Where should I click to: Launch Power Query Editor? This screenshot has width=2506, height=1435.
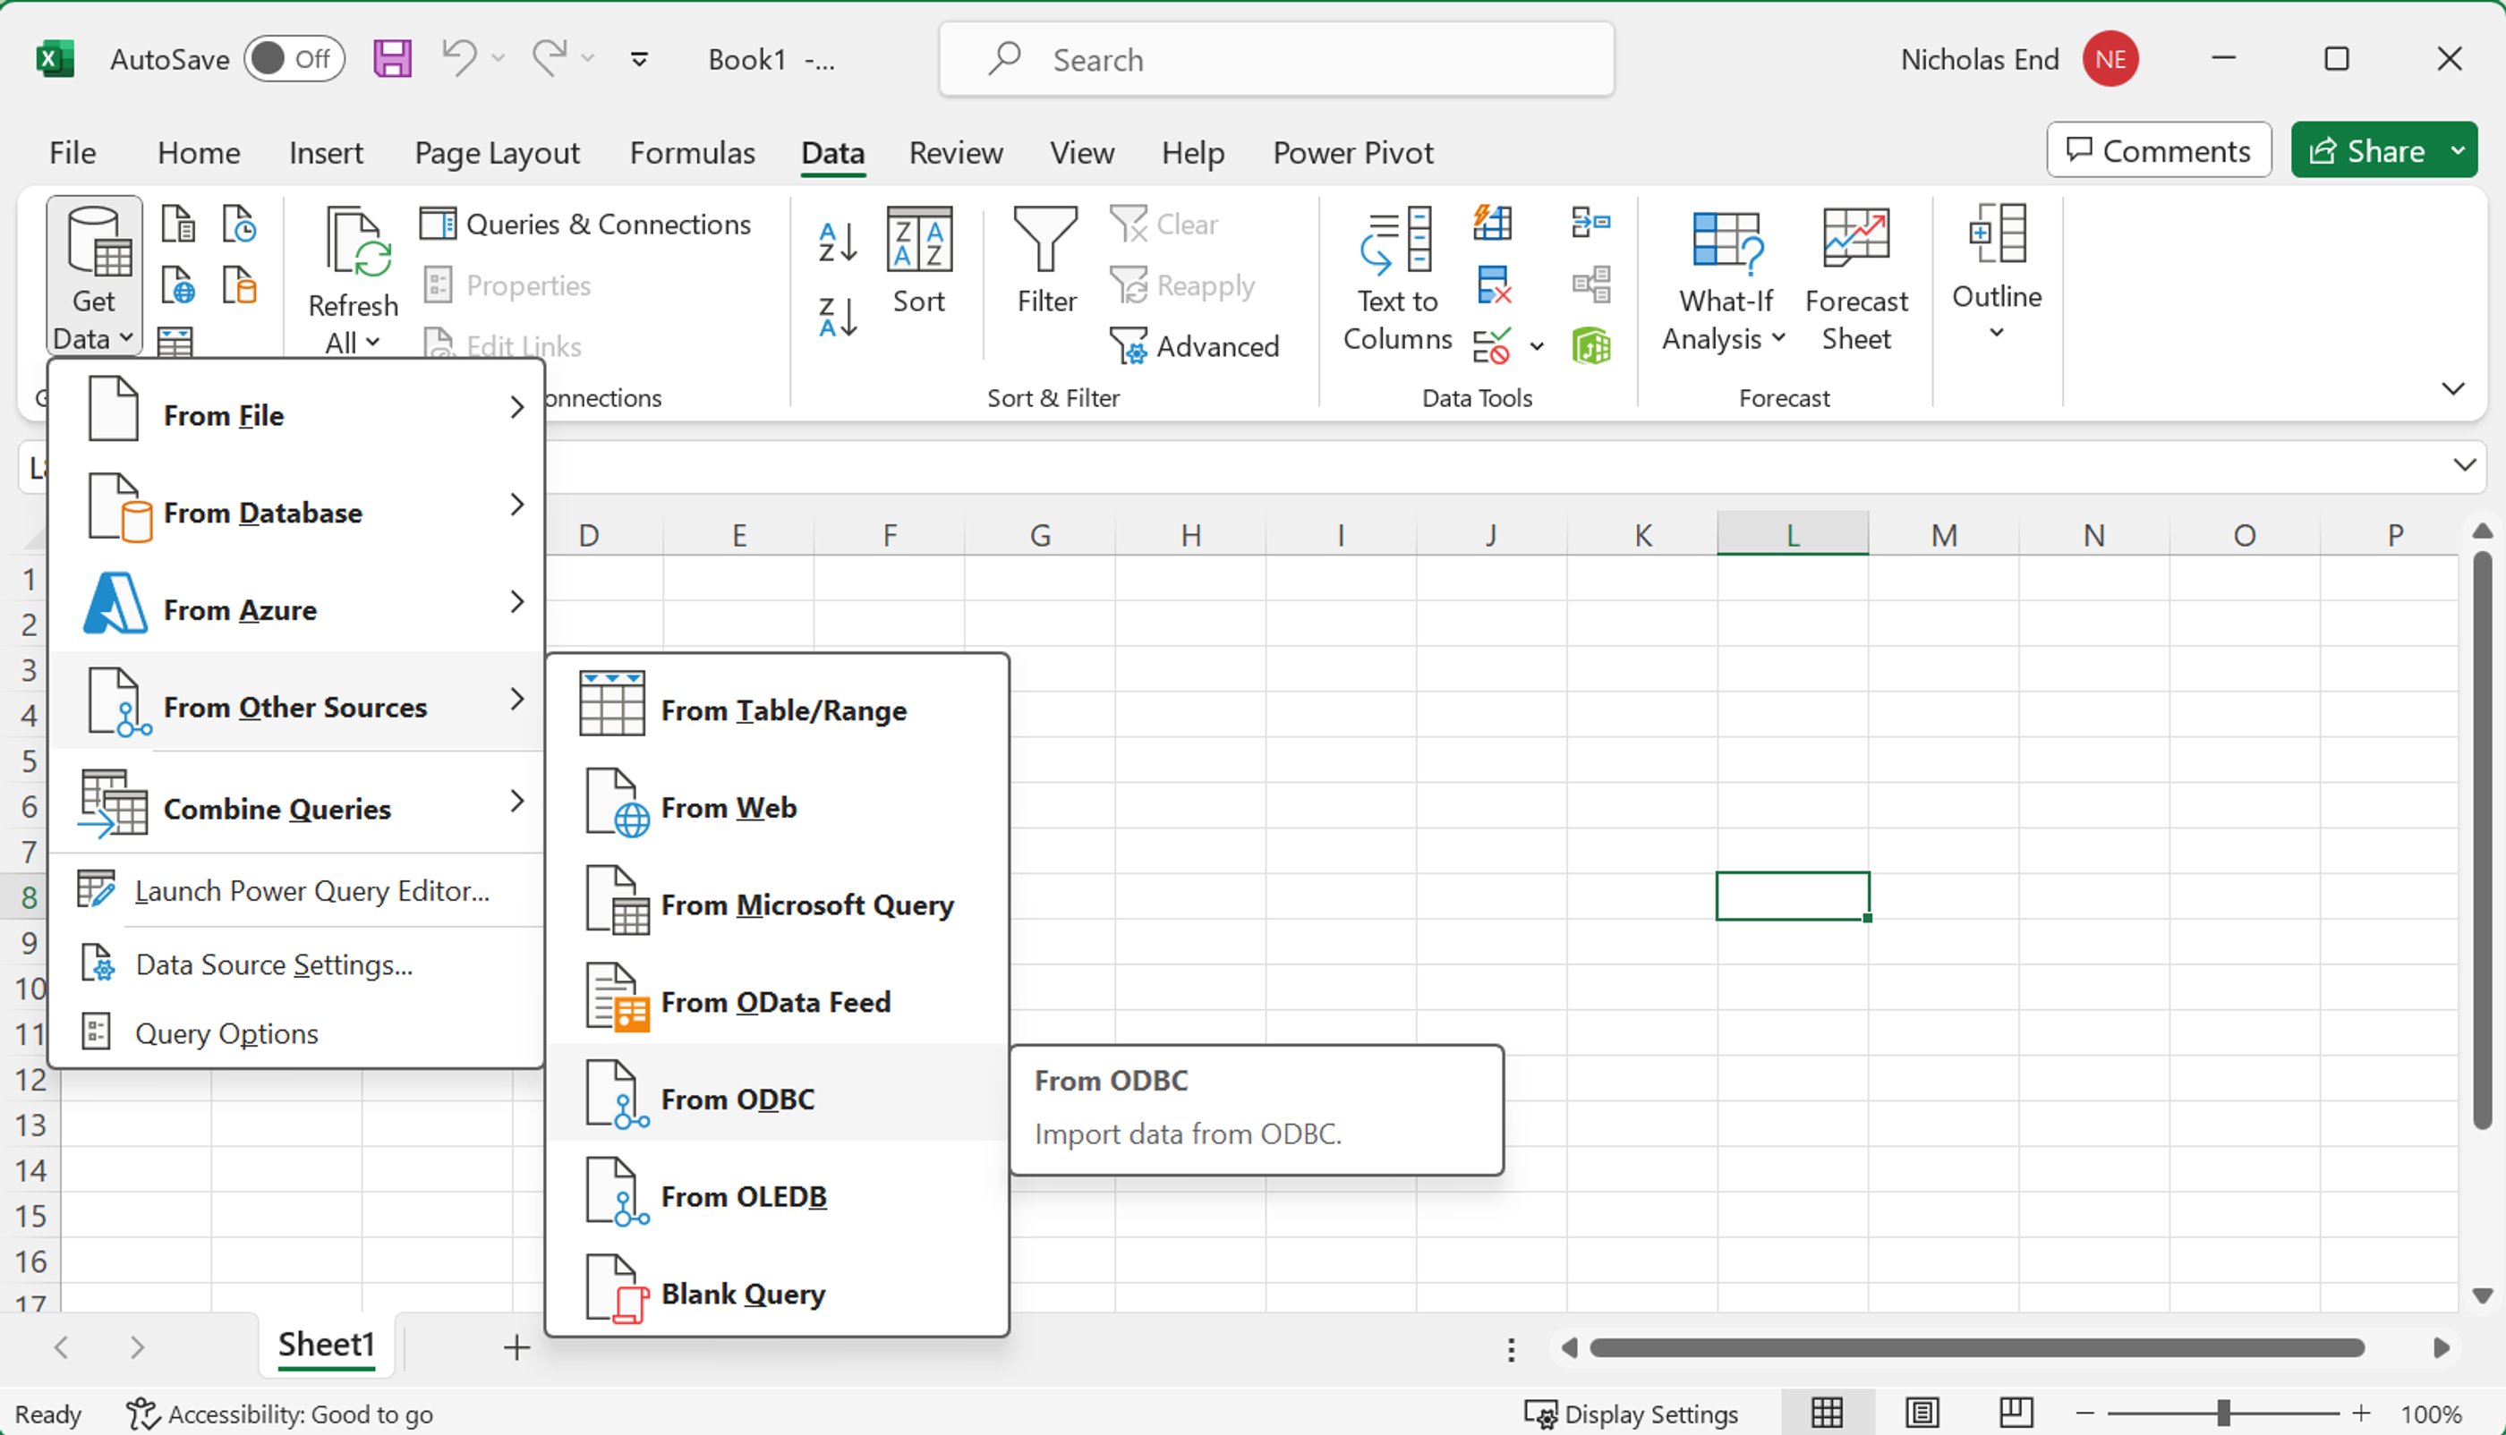tap(297, 890)
